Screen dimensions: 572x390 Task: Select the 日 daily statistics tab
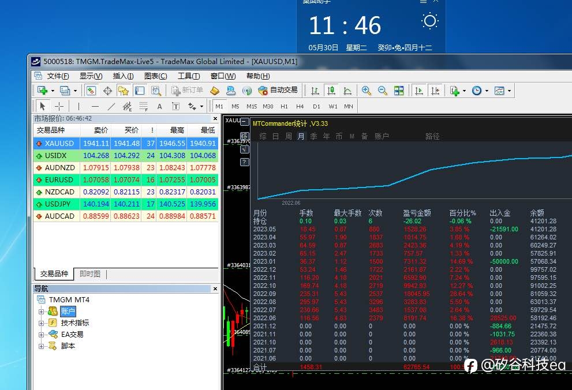(x=276, y=136)
